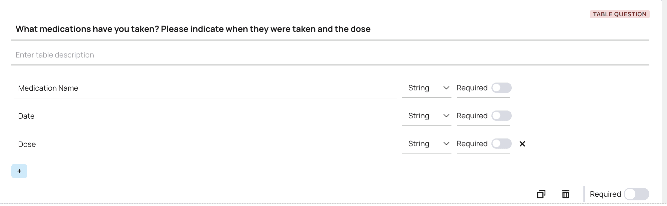The width and height of the screenshot is (667, 206).
Task: Toggle Required for Medication Name column
Action: point(501,88)
